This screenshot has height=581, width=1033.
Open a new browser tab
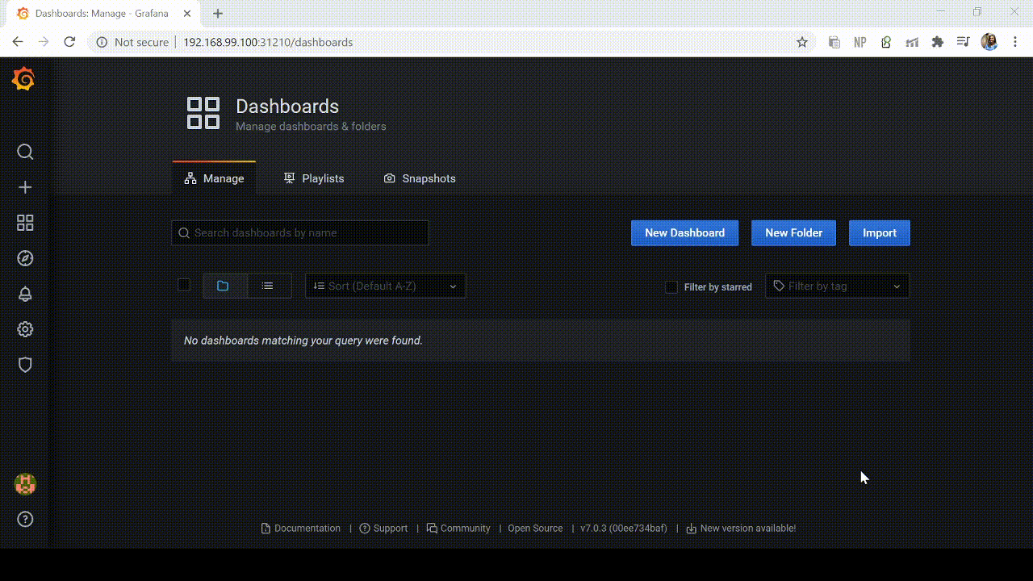tap(218, 14)
